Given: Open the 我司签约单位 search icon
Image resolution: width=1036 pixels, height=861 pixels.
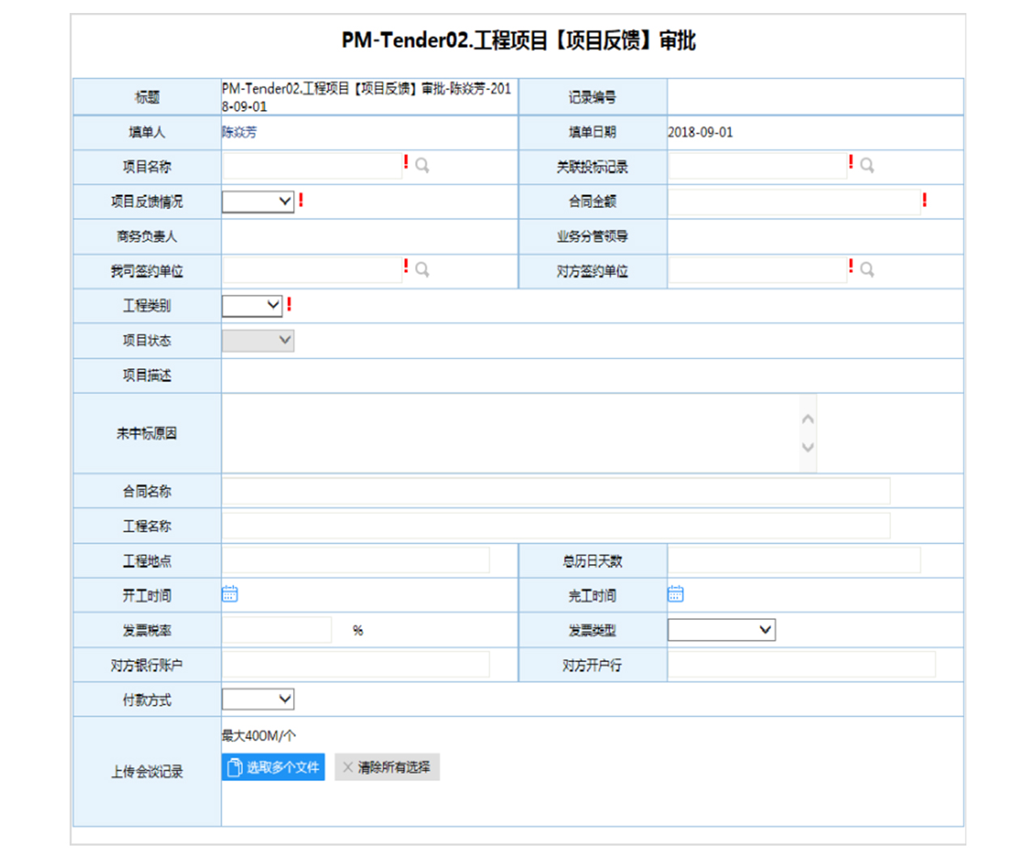Looking at the screenshot, I should click(422, 270).
